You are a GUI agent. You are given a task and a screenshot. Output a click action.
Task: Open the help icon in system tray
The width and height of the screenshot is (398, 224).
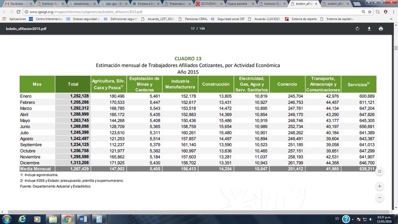point(346,219)
